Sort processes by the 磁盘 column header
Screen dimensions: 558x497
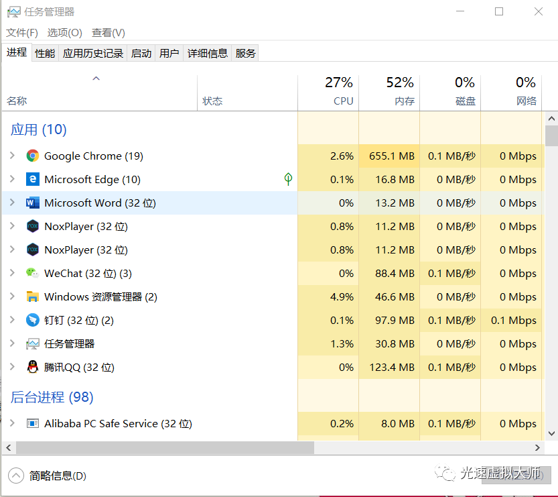450,93
